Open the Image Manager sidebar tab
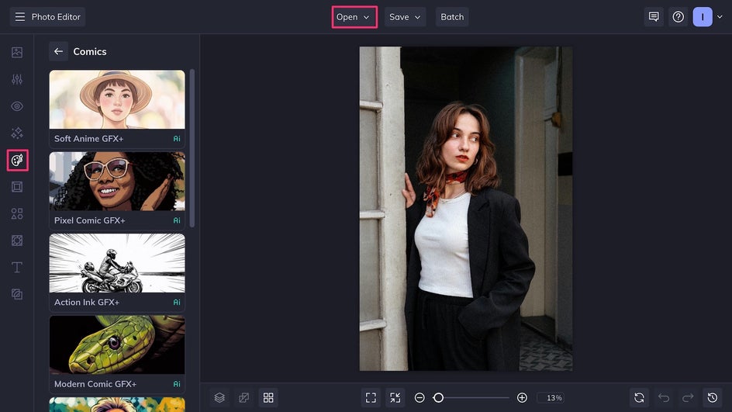Image resolution: width=732 pixels, height=412 pixels. [17, 52]
